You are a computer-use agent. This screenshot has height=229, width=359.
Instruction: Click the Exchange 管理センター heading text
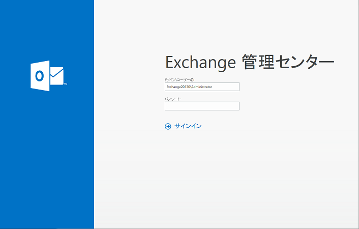(250, 62)
